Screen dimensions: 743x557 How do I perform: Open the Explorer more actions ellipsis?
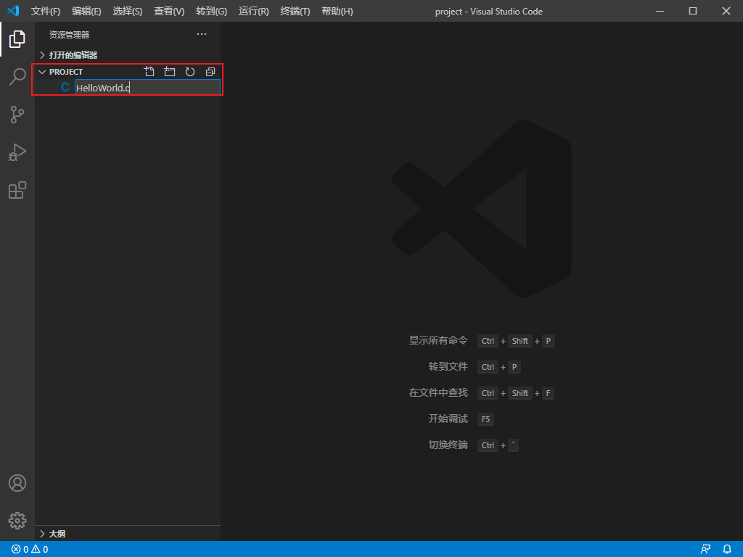click(x=202, y=34)
